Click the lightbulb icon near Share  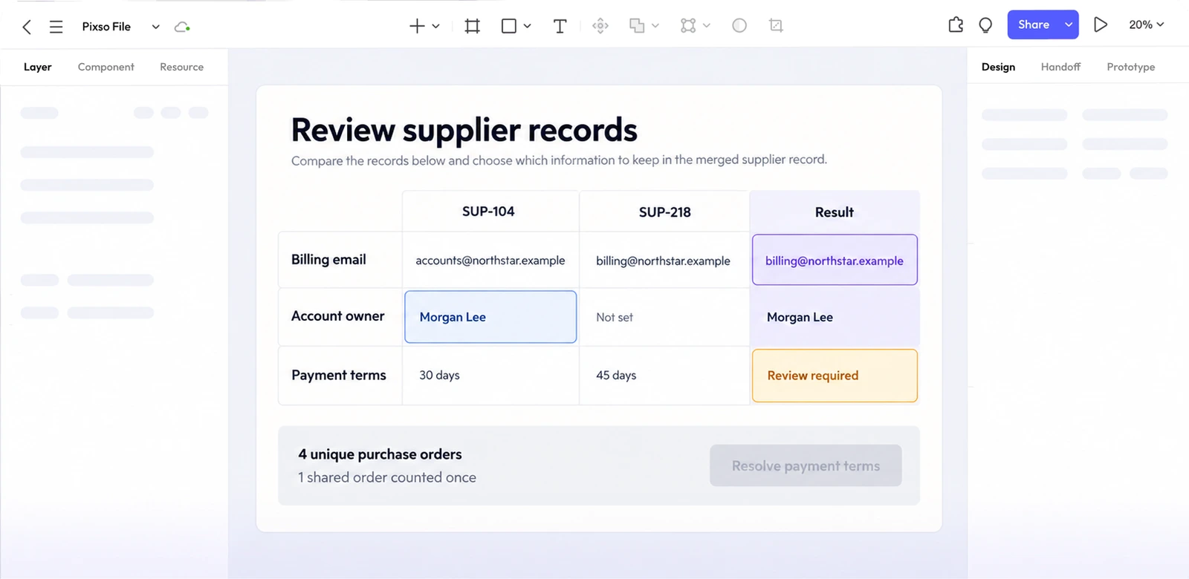tap(985, 25)
